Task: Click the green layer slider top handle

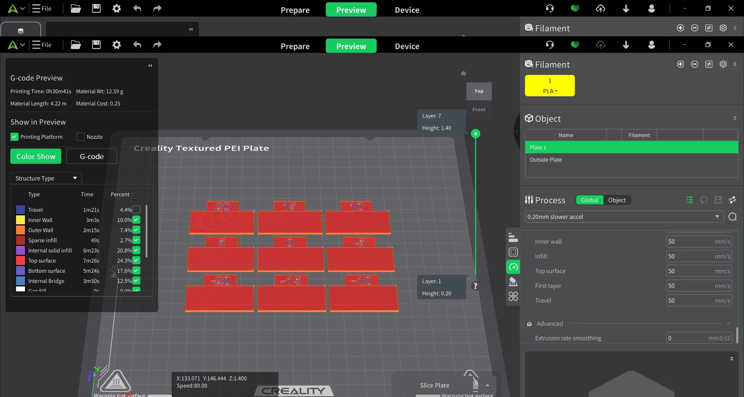Action: [475, 134]
